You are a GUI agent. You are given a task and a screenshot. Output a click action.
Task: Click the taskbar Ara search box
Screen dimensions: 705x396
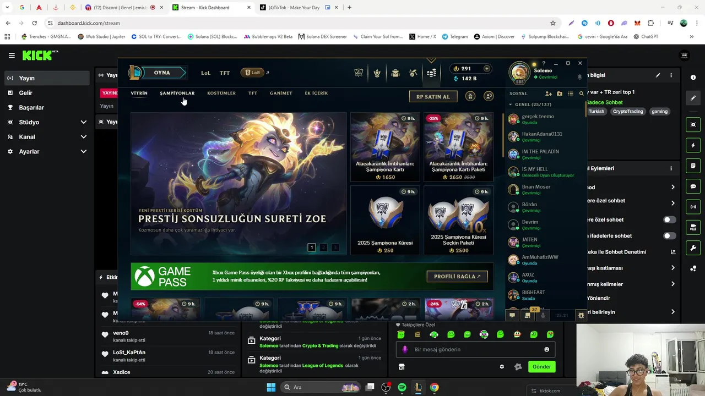pyautogui.click(x=321, y=387)
